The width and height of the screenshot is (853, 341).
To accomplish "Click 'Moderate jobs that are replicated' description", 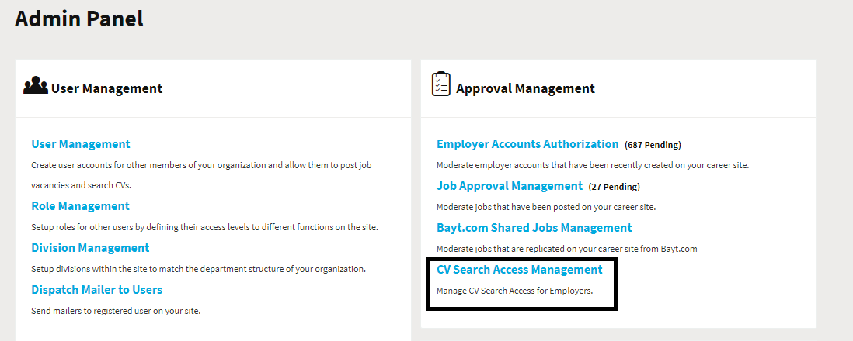I will [x=567, y=249].
